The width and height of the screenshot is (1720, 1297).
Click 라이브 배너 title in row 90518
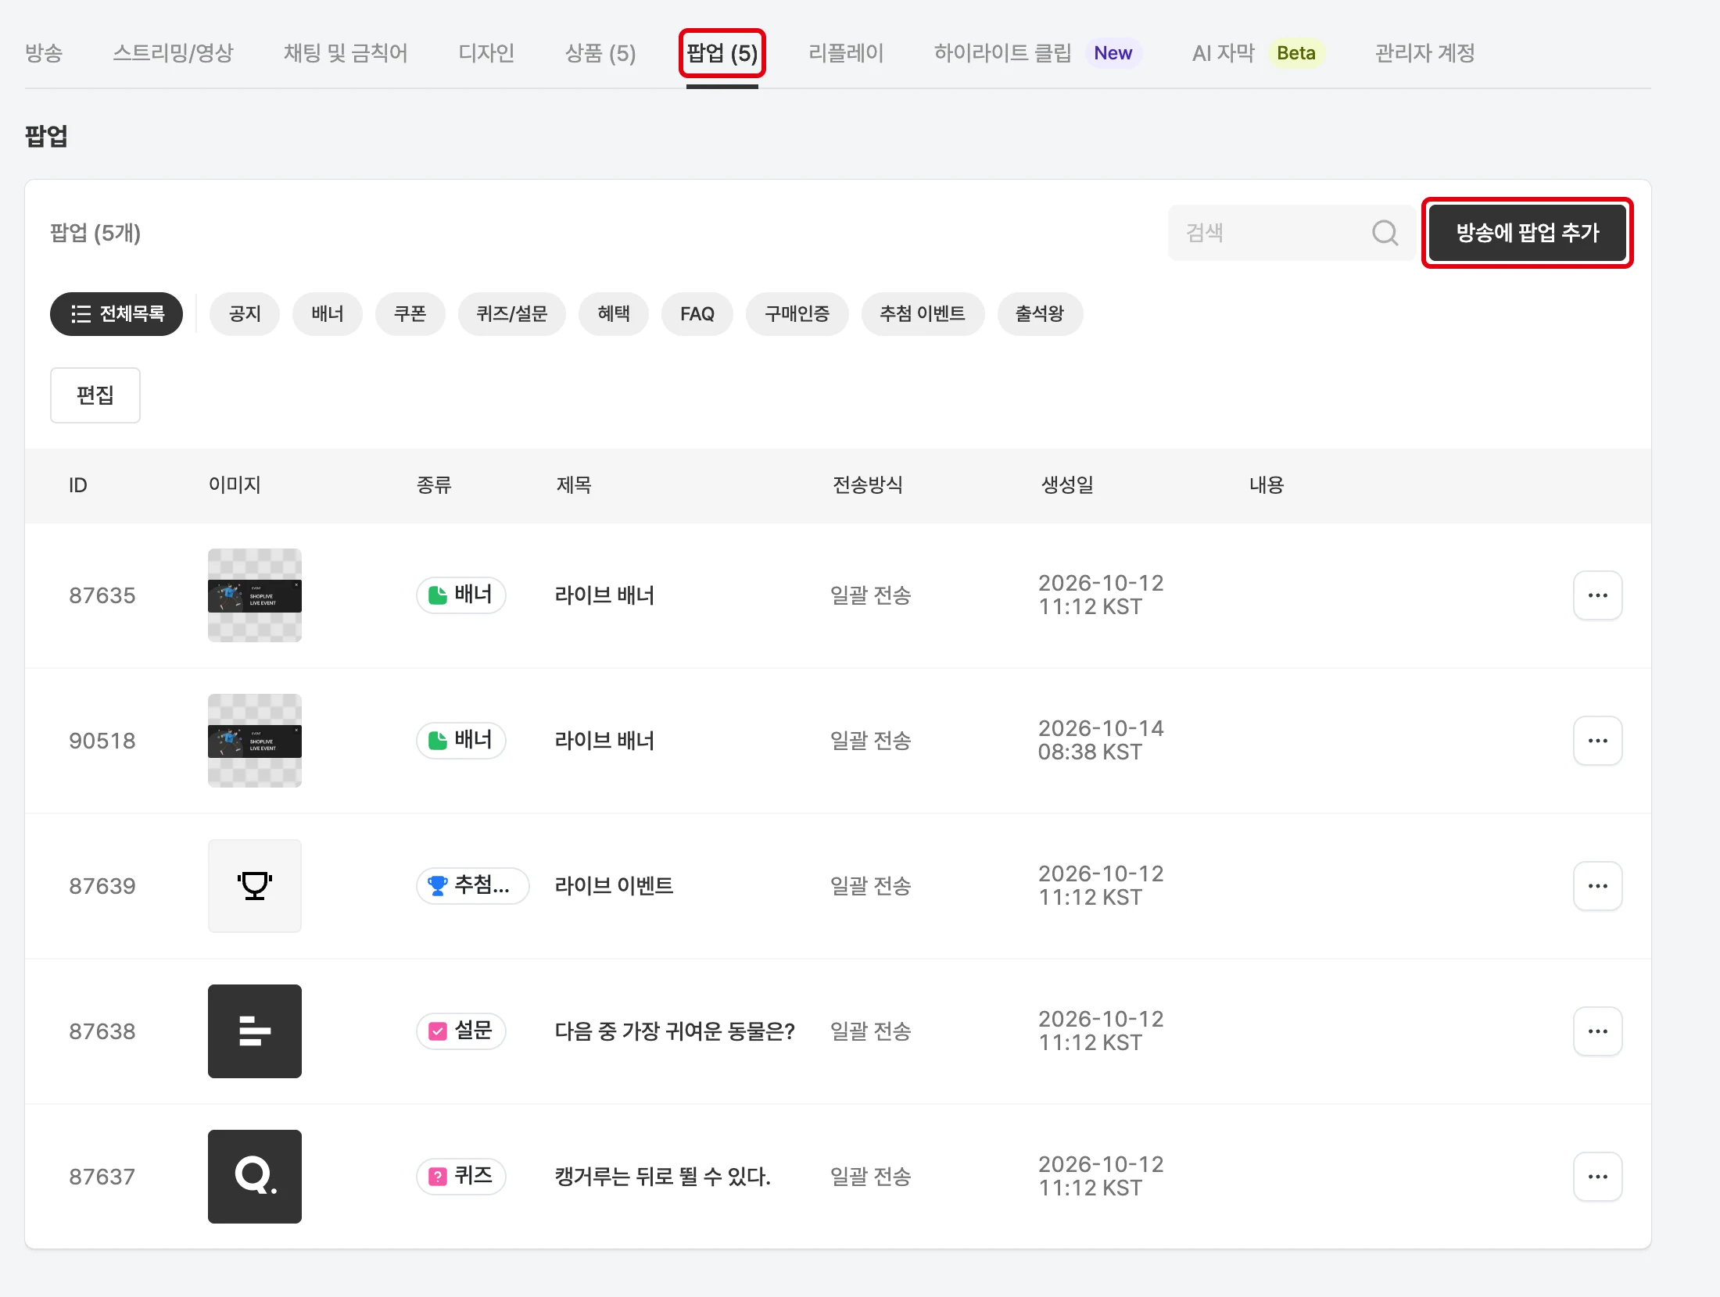click(604, 741)
